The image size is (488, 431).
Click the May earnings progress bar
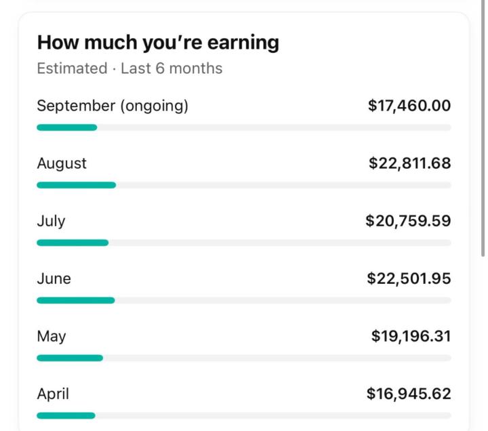(243, 358)
